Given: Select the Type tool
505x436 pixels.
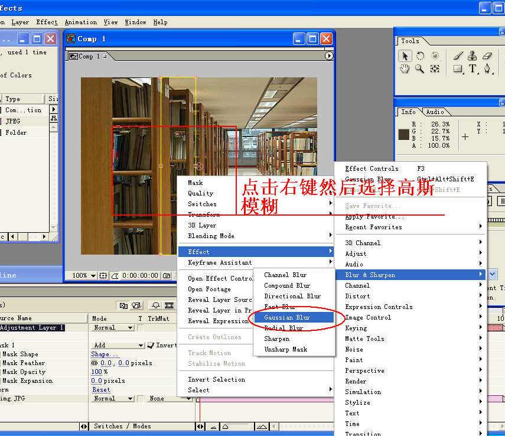Looking at the screenshot, I should [473, 69].
